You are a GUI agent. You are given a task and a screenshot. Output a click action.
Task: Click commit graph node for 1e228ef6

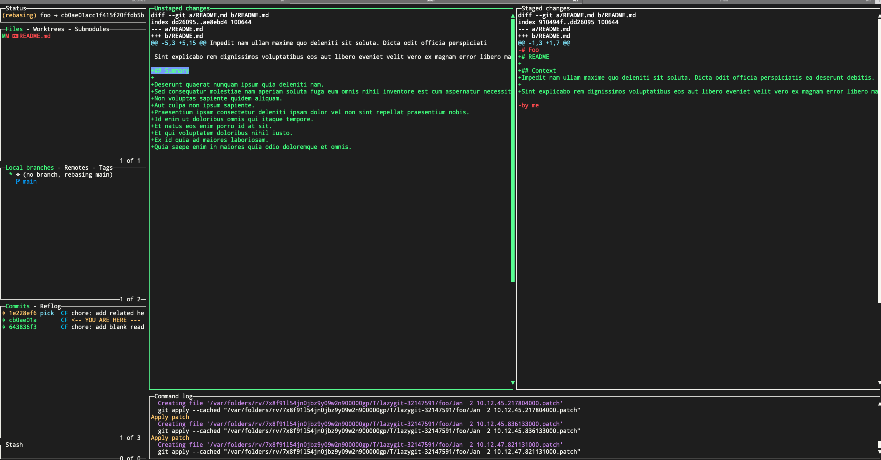click(4, 313)
